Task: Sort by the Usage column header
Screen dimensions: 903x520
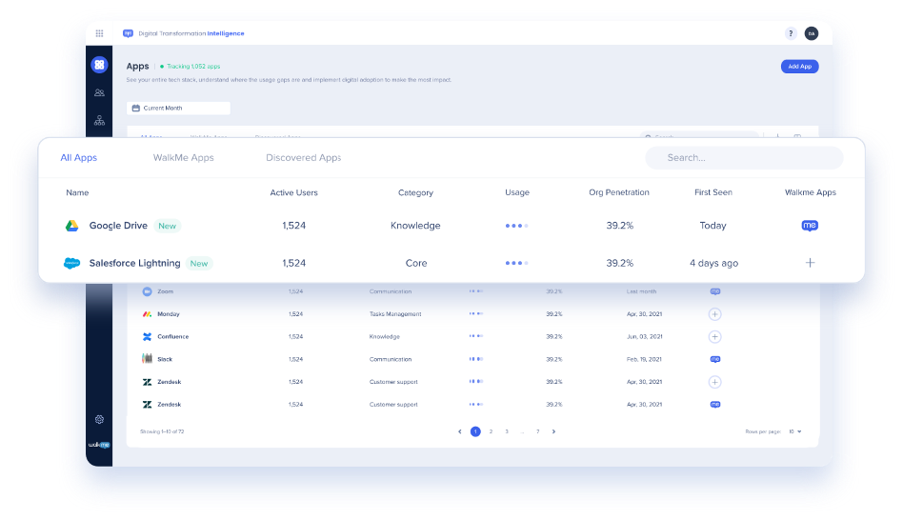Action: coord(517,193)
